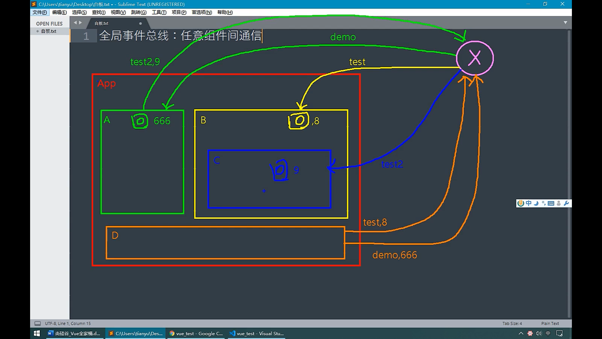
Task: Select 白板.txt in the Open Files sidebar
Action: coord(49,31)
